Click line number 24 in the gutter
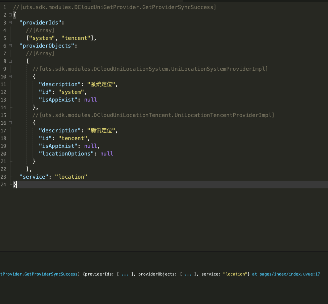The image size is (328, 304). click(x=3, y=185)
